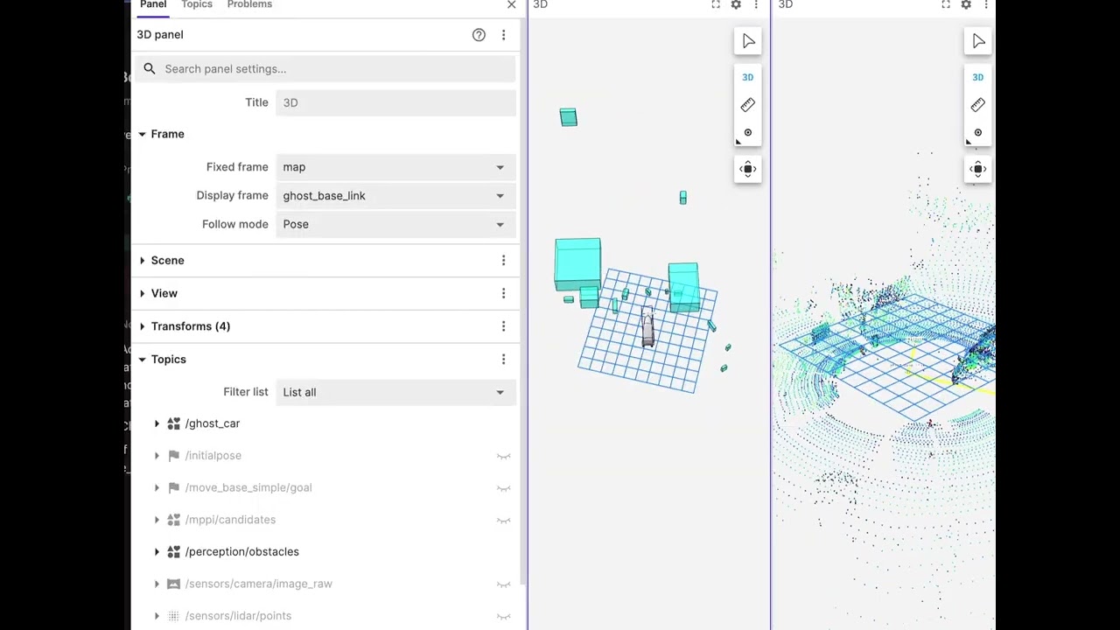Toggle 3D camera mode in left panel
The image size is (1120, 630).
[x=748, y=78]
